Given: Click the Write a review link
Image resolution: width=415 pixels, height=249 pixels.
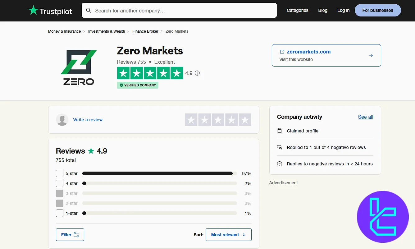Looking at the screenshot, I should click(x=88, y=120).
